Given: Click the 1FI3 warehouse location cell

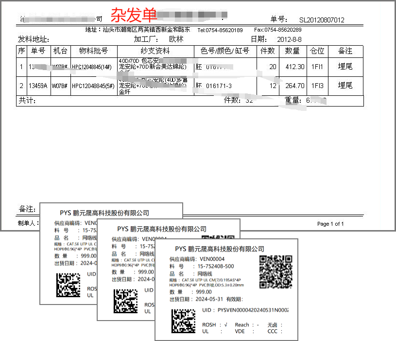Looking at the screenshot, I should pos(318,86).
